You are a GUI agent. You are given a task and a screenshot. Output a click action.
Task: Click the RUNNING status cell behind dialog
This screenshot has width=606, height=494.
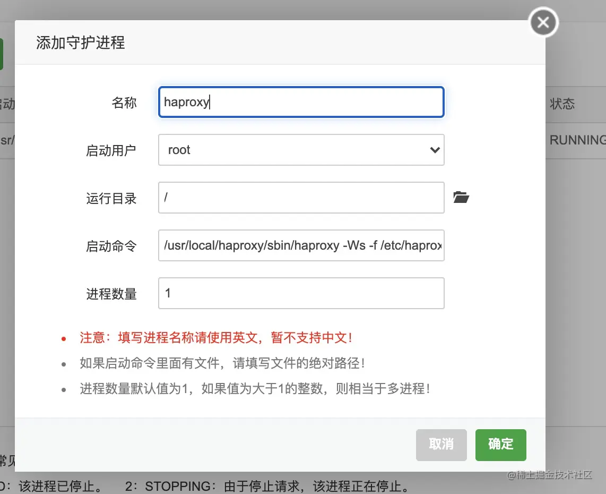click(577, 140)
